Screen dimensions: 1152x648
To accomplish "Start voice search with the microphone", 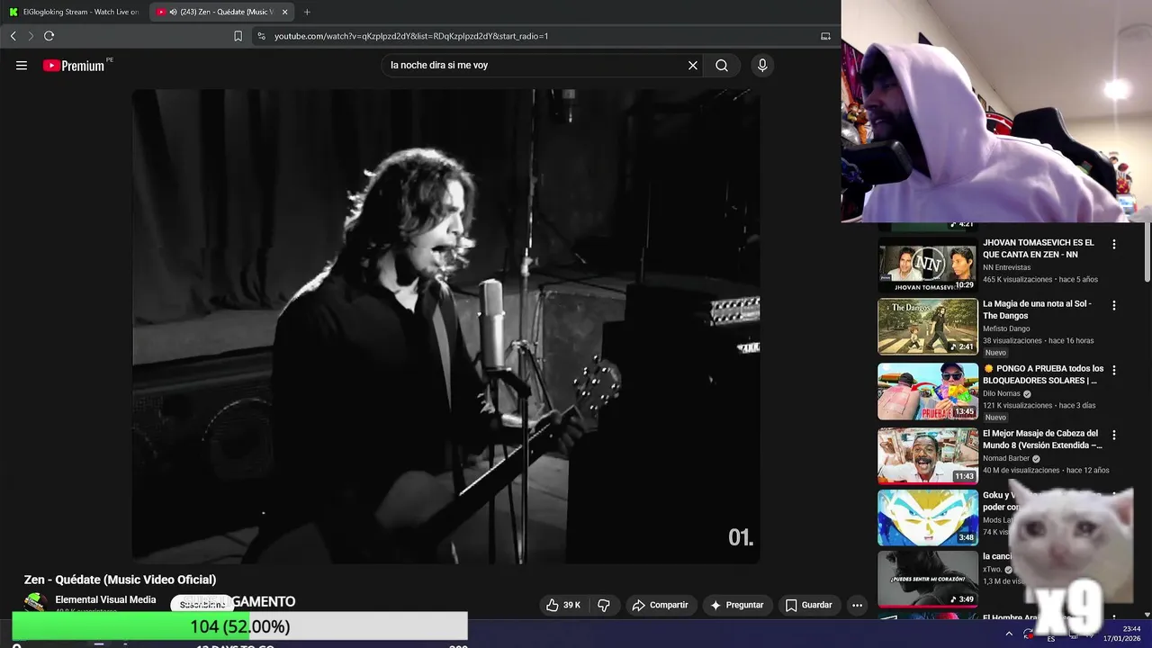I will [x=762, y=66].
